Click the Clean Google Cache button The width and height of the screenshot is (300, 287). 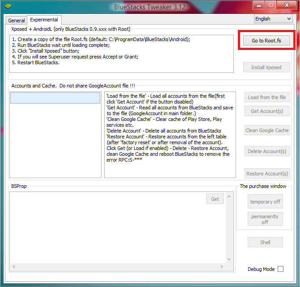[x=267, y=130]
